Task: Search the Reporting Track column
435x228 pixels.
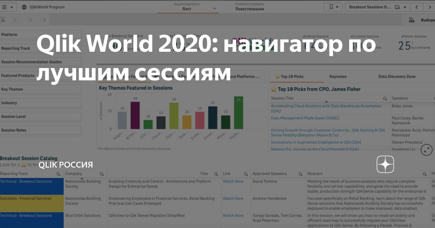Action: [x=58, y=174]
